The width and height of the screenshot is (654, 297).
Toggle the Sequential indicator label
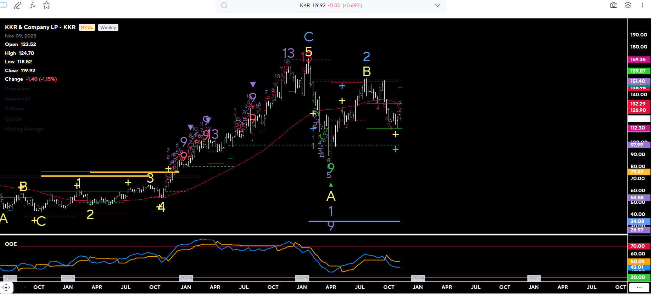(x=17, y=99)
